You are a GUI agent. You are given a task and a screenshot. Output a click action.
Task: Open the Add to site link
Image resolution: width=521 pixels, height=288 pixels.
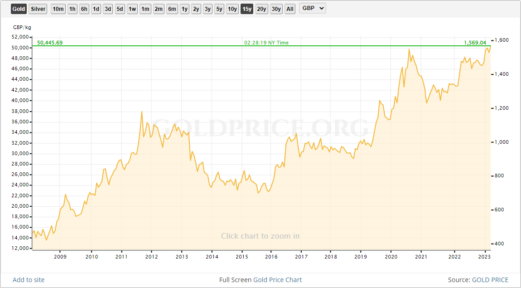[x=29, y=280]
